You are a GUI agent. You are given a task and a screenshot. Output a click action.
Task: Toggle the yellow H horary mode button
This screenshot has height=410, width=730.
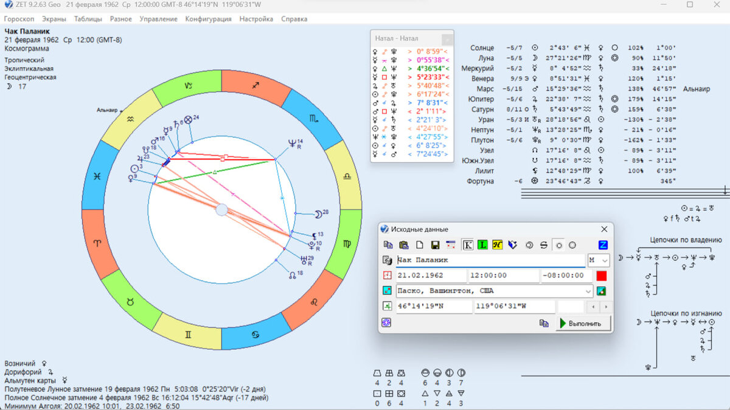(498, 245)
